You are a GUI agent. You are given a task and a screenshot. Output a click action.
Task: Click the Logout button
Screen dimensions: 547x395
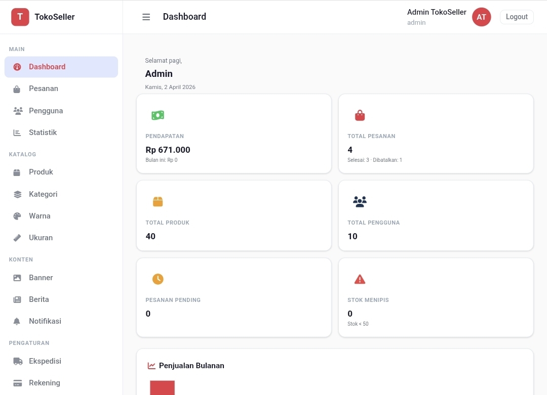(x=517, y=17)
